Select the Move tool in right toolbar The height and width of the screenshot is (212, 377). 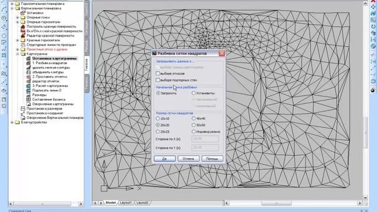[x=373, y=7]
